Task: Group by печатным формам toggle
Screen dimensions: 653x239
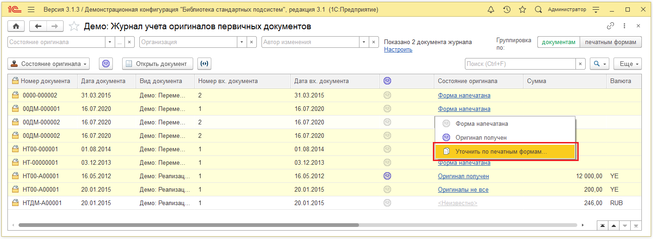Action: point(611,42)
